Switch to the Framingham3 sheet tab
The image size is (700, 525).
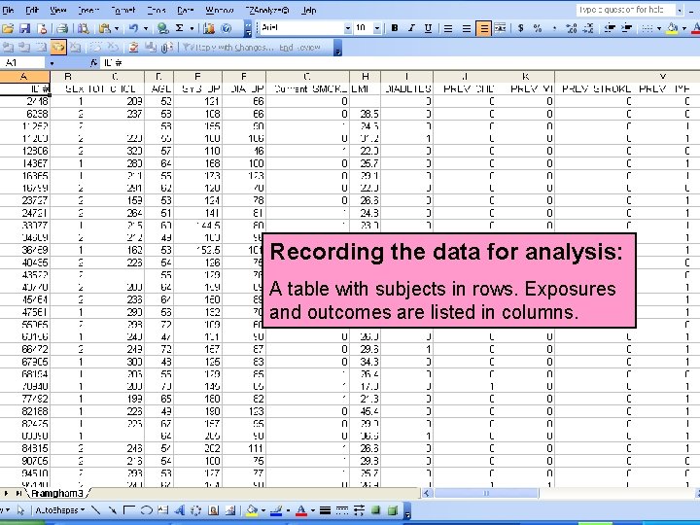57,493
